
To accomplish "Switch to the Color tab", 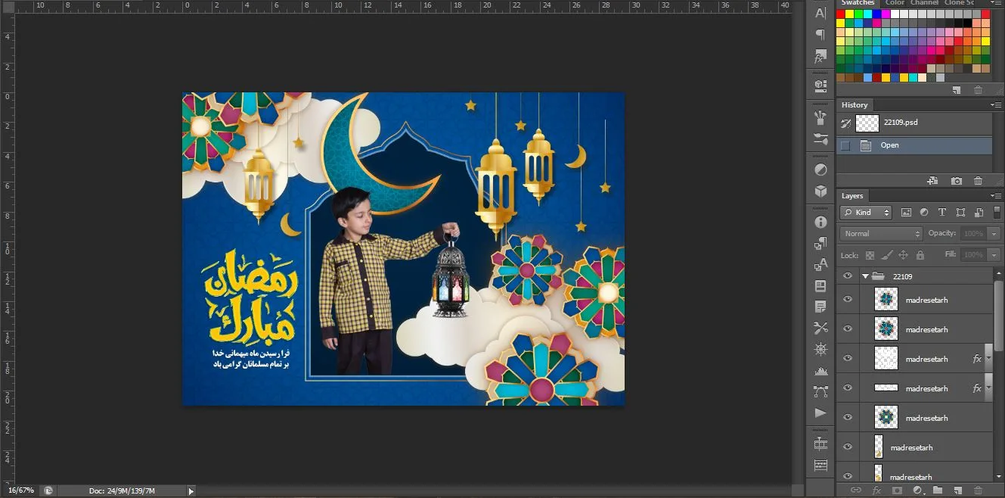I will tap(895, 3).
